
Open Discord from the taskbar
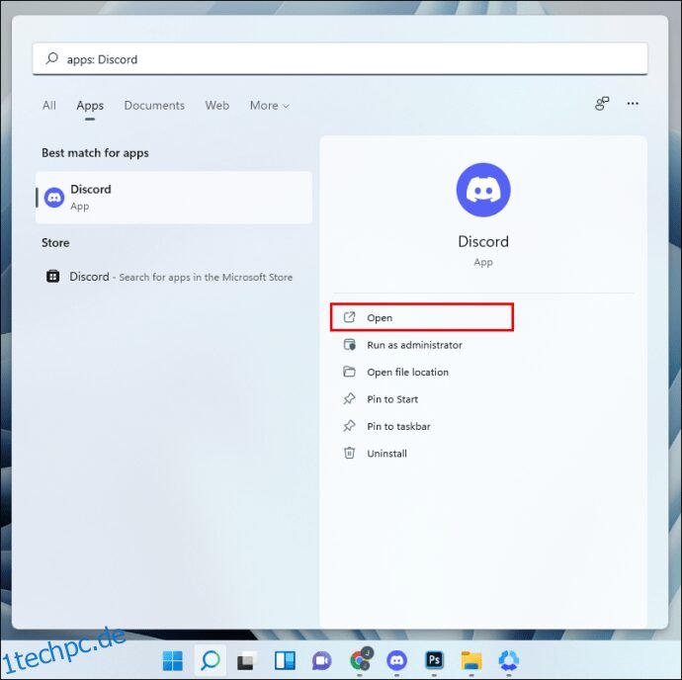pyautogui.click(x=396, y=660)
